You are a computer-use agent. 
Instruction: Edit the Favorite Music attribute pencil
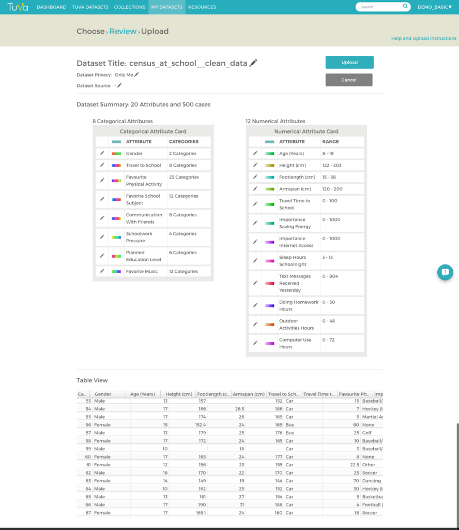(x=102, y=271)
